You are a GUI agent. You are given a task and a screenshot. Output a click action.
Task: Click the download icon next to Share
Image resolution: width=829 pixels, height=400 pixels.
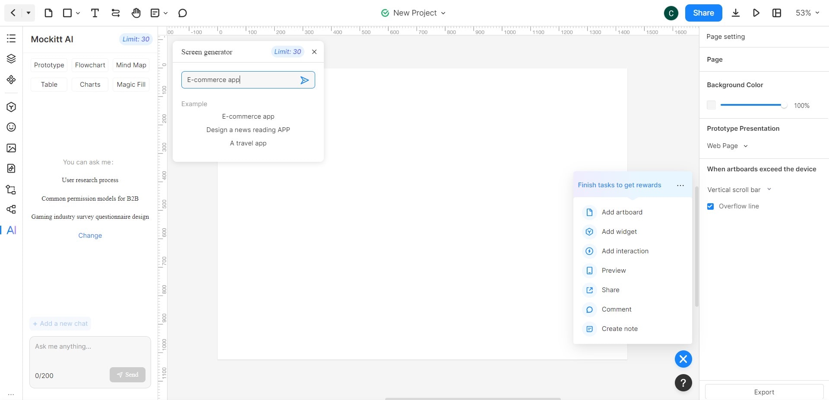736,13
